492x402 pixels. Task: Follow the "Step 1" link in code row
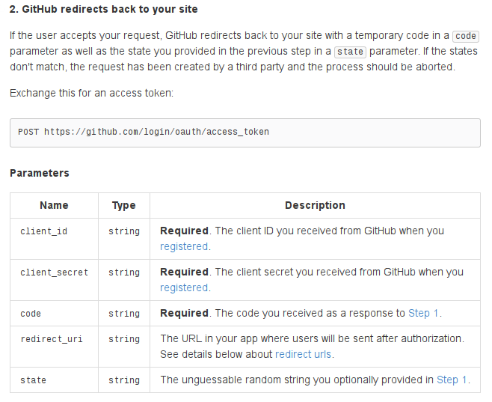[x=424, y=313]
